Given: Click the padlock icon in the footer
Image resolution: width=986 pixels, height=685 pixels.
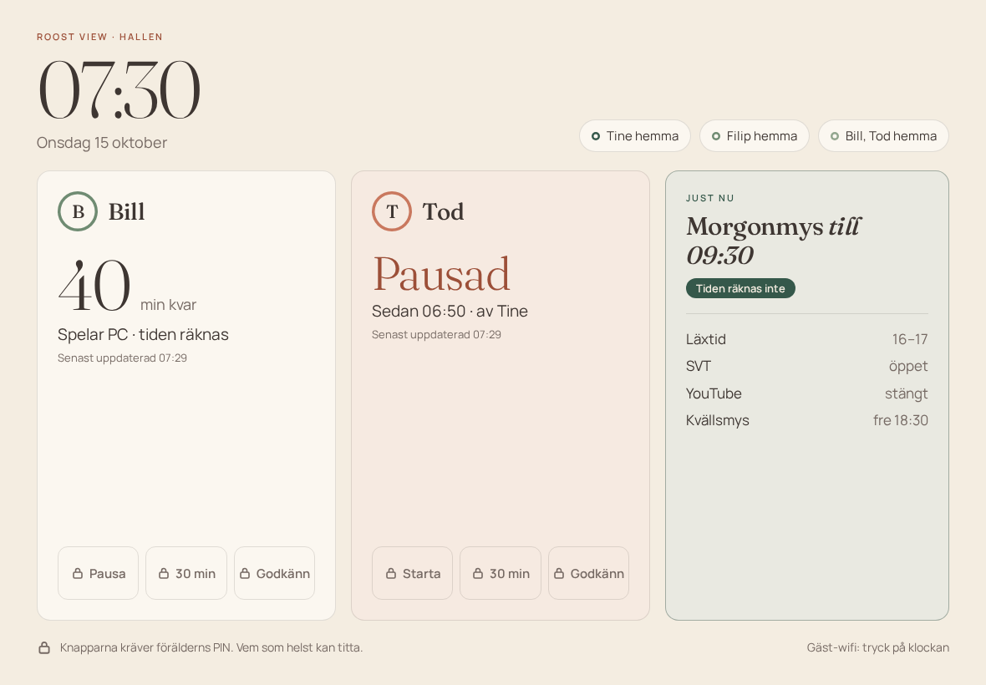Looking at the screenshot, I should 44,647.
